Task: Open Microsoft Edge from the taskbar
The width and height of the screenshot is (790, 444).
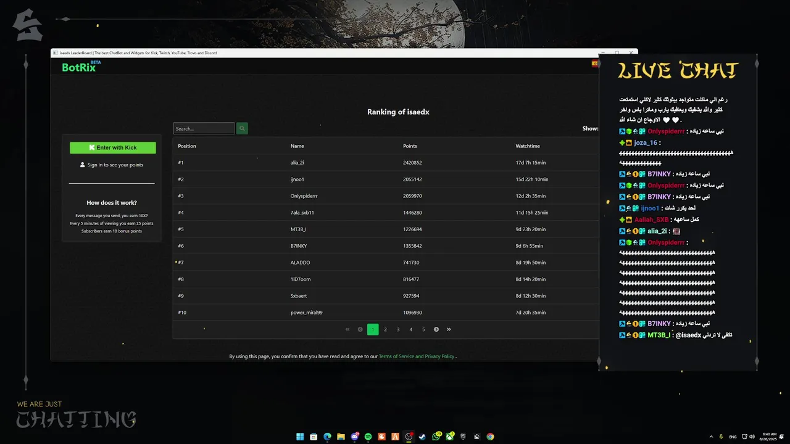Action: 327,437
